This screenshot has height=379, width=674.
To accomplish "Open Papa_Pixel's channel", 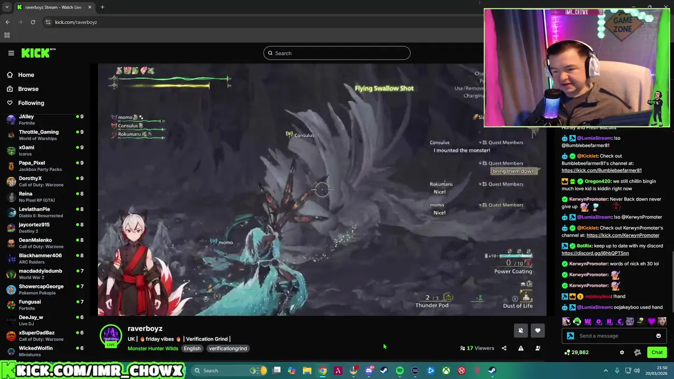I will (x=45, y=166).
